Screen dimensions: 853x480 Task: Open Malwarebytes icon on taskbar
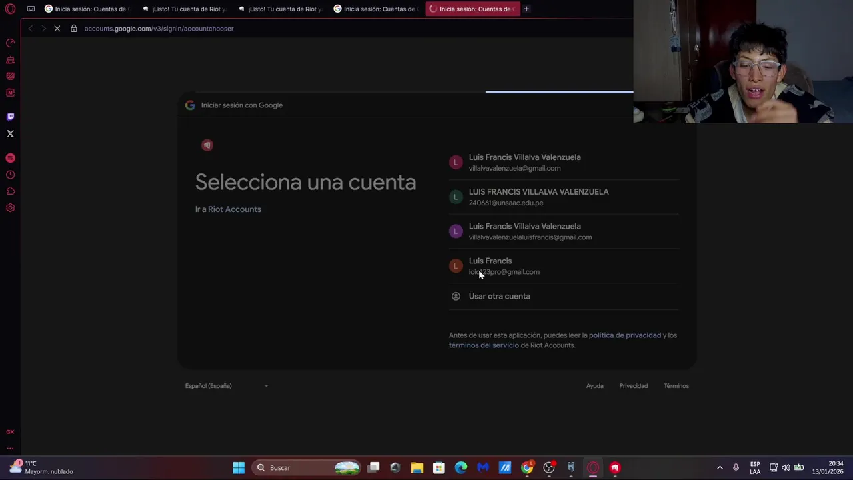click(483, 467)
